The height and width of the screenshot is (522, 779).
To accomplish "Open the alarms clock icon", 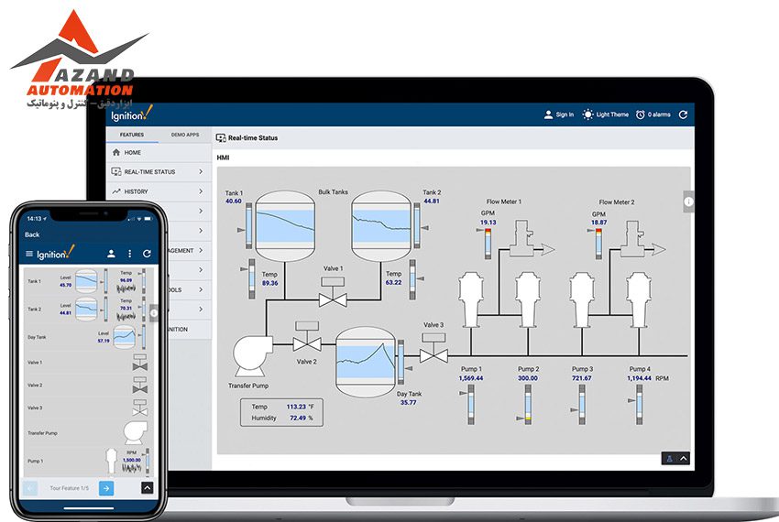I will (x=641, y=114).
